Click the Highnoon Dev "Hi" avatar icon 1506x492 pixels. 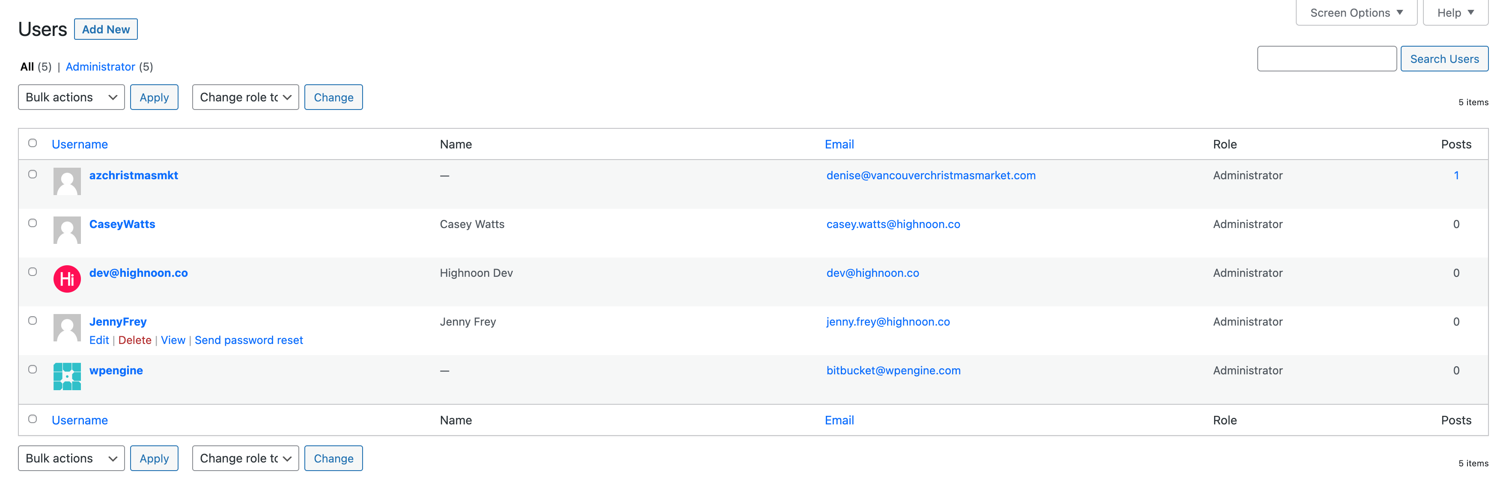pos(67,279)
